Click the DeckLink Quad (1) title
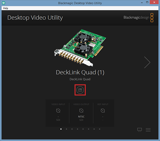Screen dimensions: 160x141 pos(80,73)
